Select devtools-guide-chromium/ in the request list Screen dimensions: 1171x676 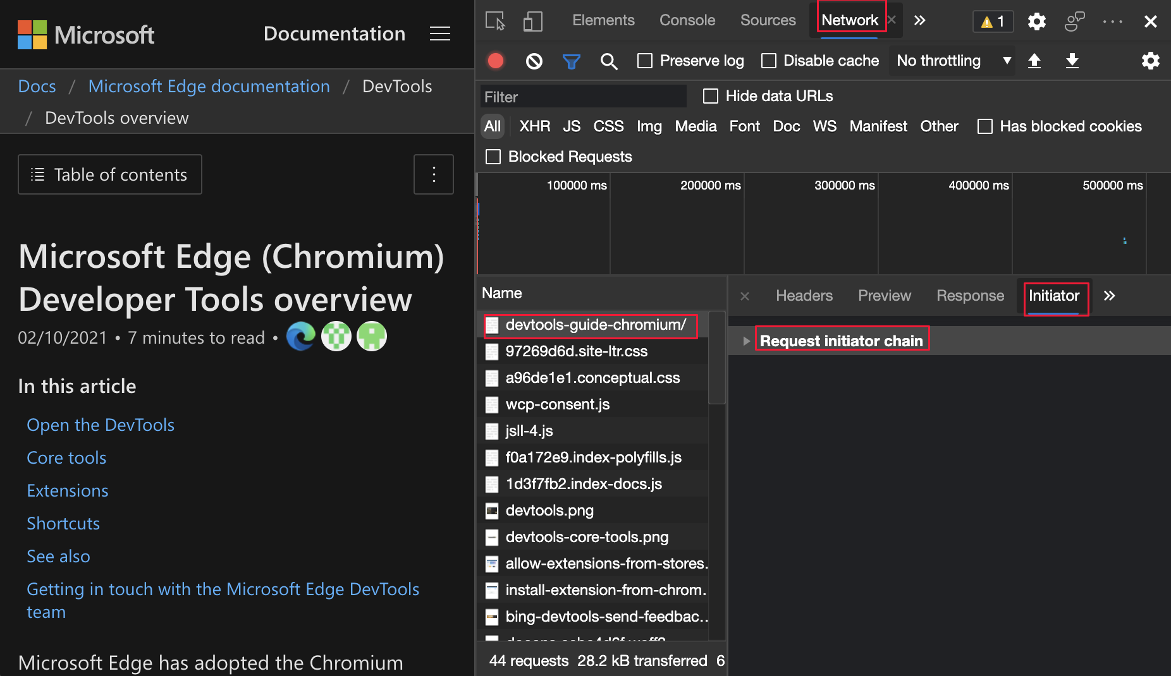click(595, 325)
